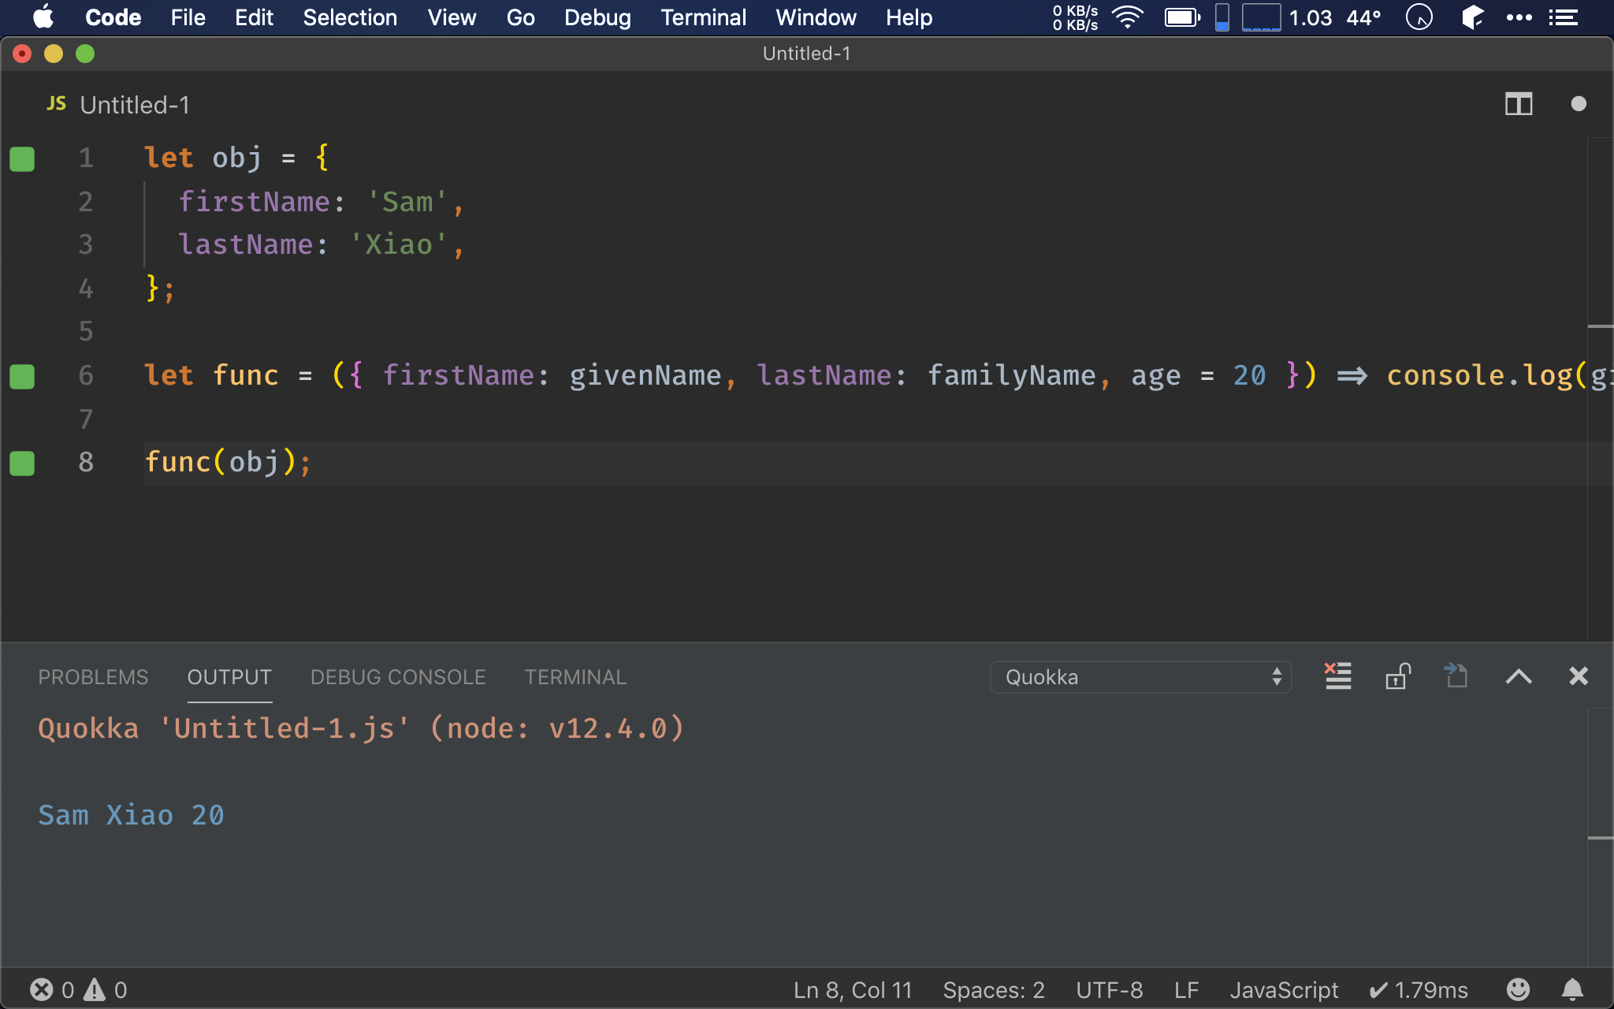This screenshot has width=1614, height=1009.
Task: Switch to the PROBLEMS tab
Action: coord(93,677)
